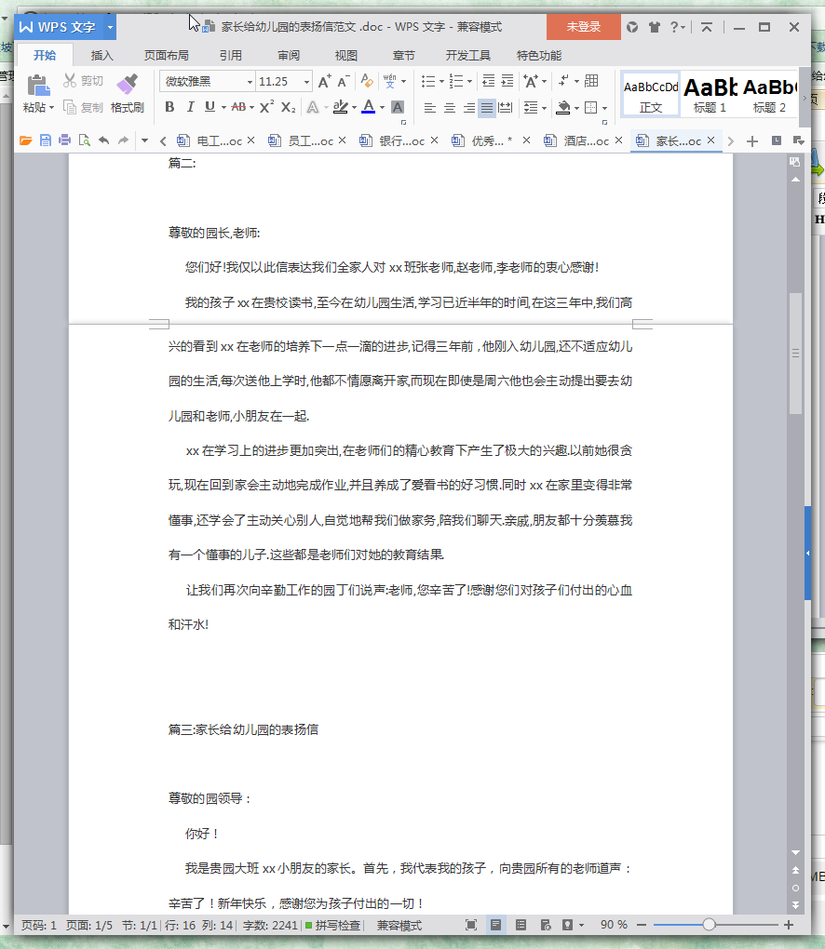Open the 审阅 ribbon tab
This screenshot has width=825, height=949.
point(289,56)
